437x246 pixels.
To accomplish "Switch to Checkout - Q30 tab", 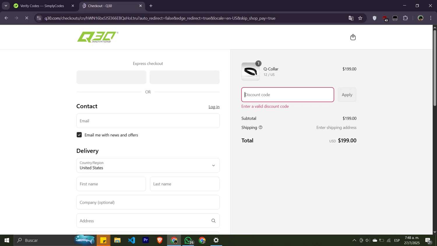I will tap(112, 6).
